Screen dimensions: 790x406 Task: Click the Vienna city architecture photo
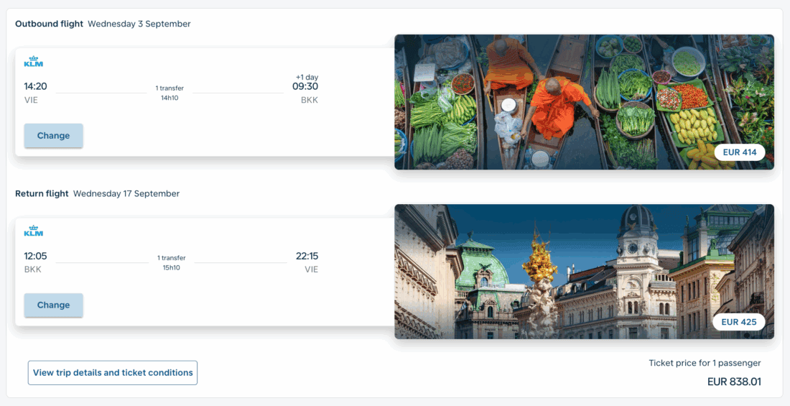click(584, 272)
